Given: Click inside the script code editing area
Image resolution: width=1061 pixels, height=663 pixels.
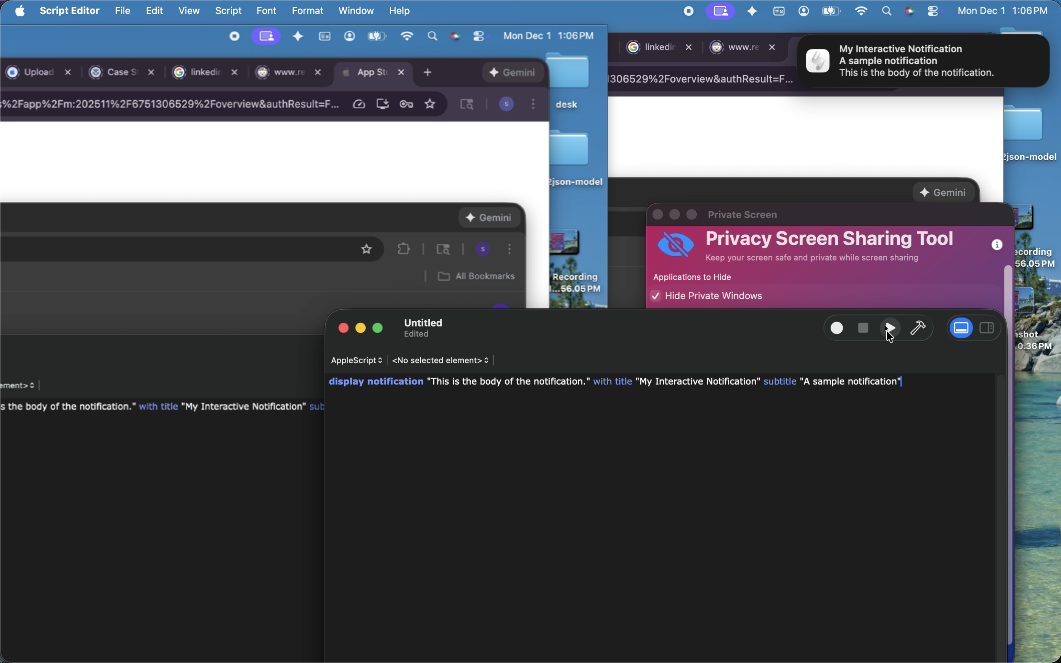Looking at the screenshot, I should (657, 482).
